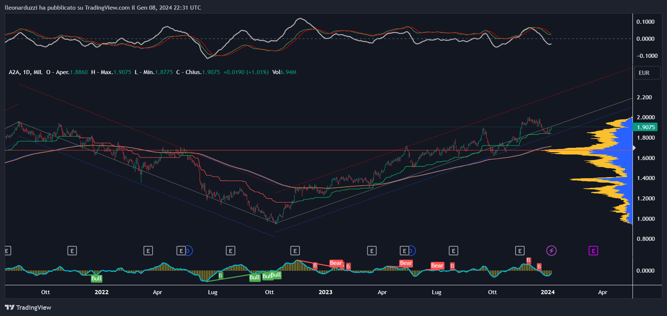Viewport: 667px width, 316px height.
Task: Open the 2022 earnings E marker beside the dividend circle
Action: (x=181, y=251)
